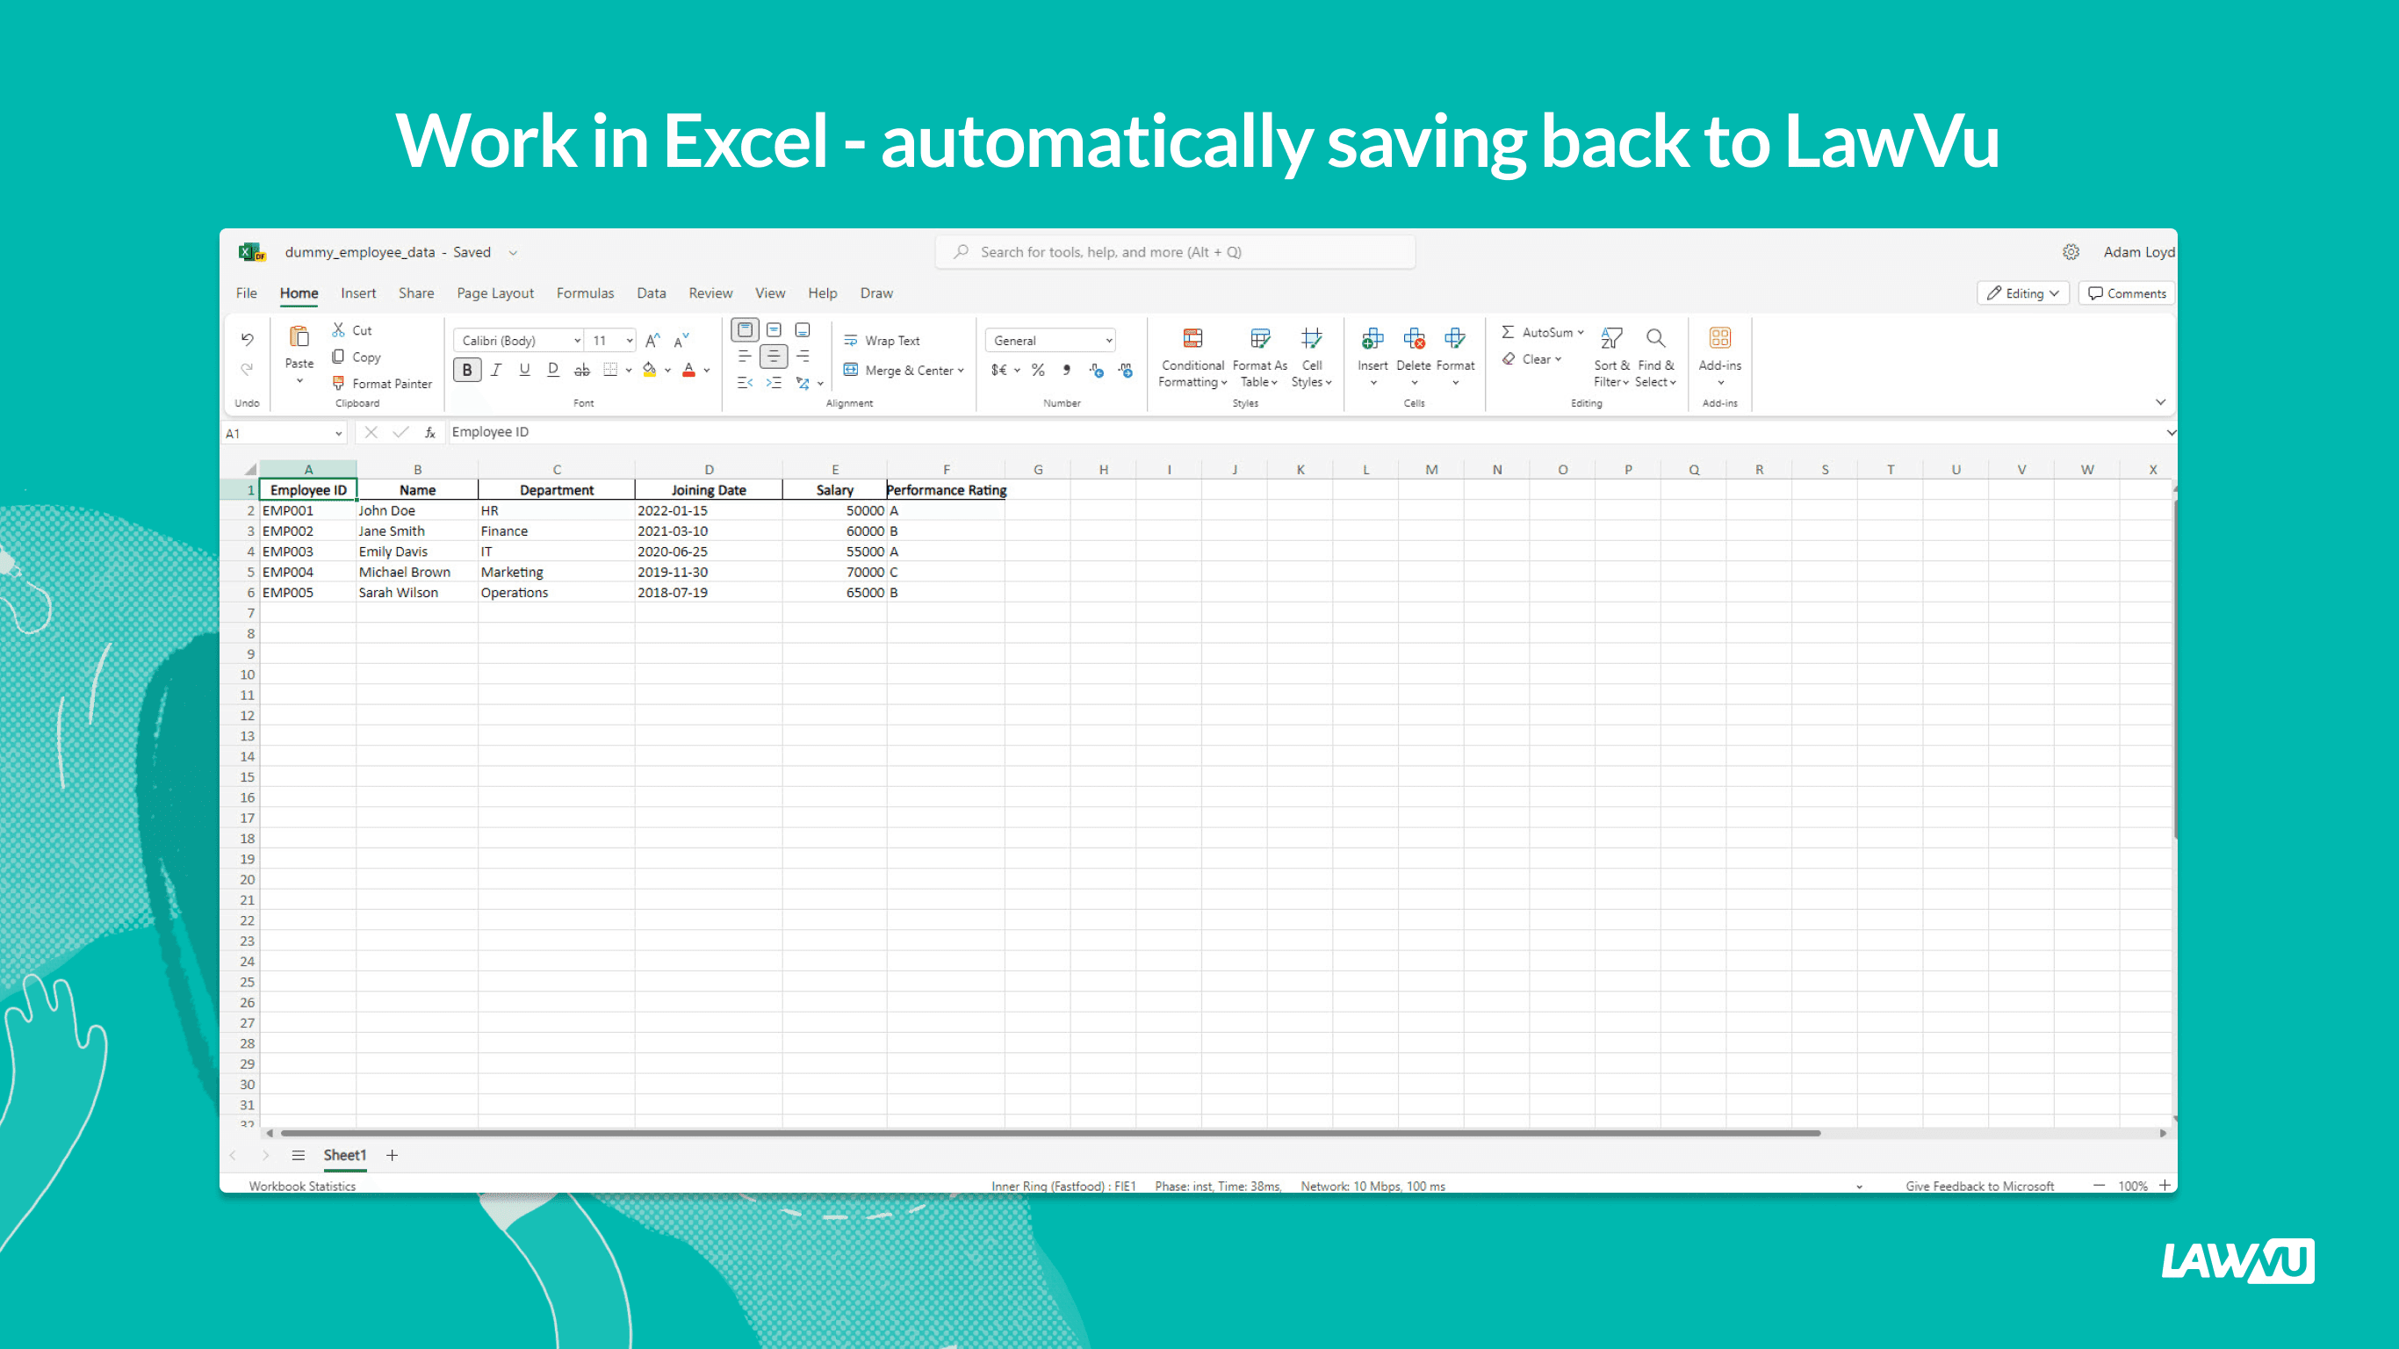The image size is (2399, 1349).
Task: Expand the Merge & Center options arrow
Action: [x=960, y=371]
